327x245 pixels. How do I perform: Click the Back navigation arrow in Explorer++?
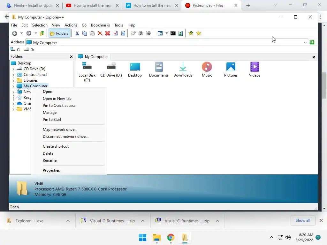click(x=15, y=33)
